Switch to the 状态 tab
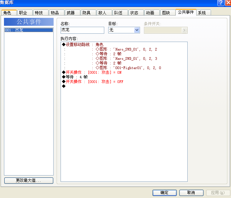Image resolution: width=231 pixels, height=198 pixels. point(136,13)
